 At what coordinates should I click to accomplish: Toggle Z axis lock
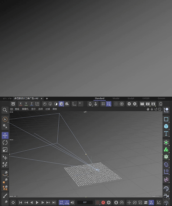tap(31, 104)
